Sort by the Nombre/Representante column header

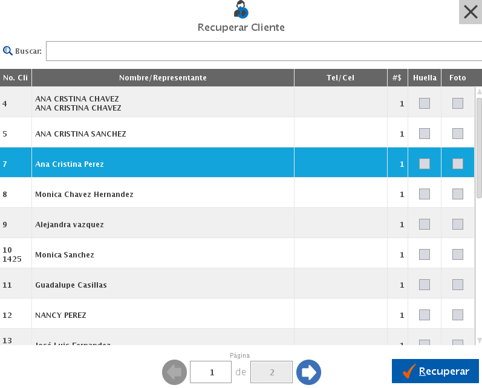(163, 78)
